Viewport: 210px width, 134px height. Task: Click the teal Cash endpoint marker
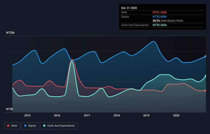tap(206, 76)
